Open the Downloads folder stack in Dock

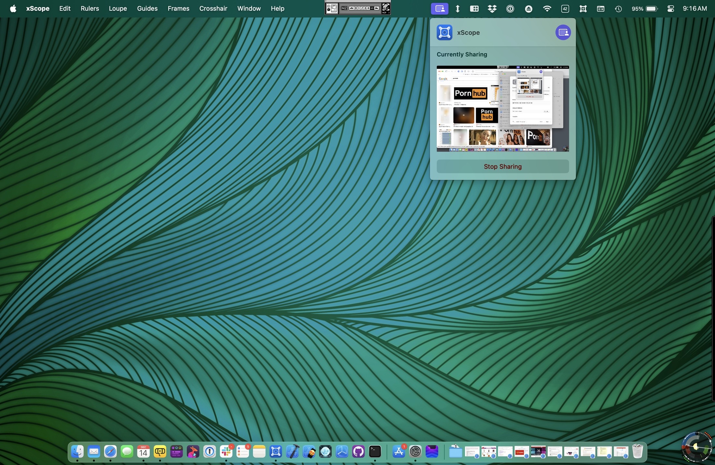point(455,451)
